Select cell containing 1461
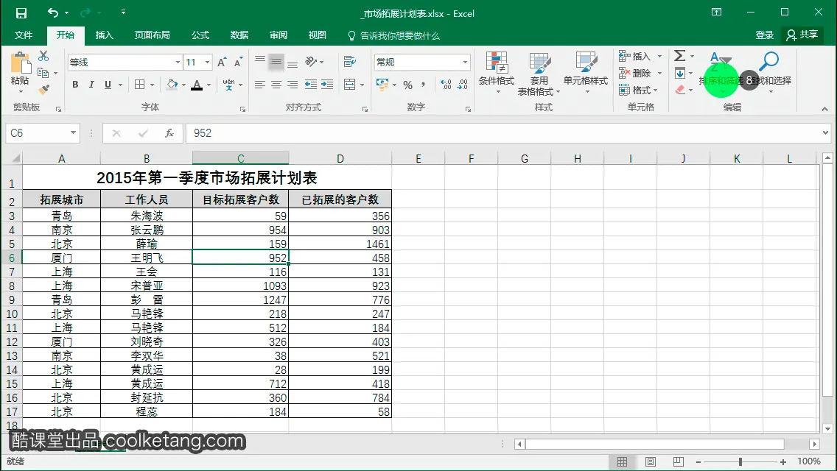This screenshot has width=837, height=471. coord(340,244)
